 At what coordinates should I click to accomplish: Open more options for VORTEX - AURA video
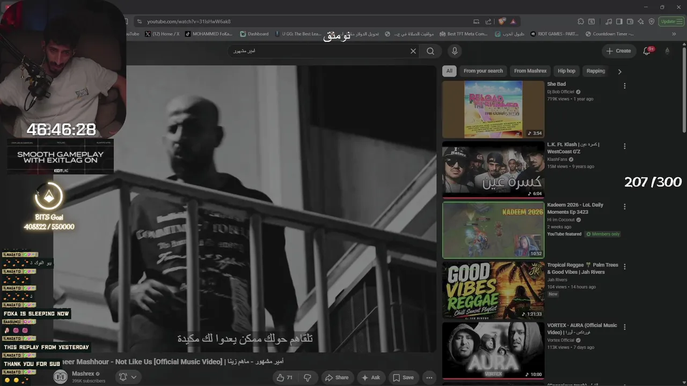pos(624,327)
